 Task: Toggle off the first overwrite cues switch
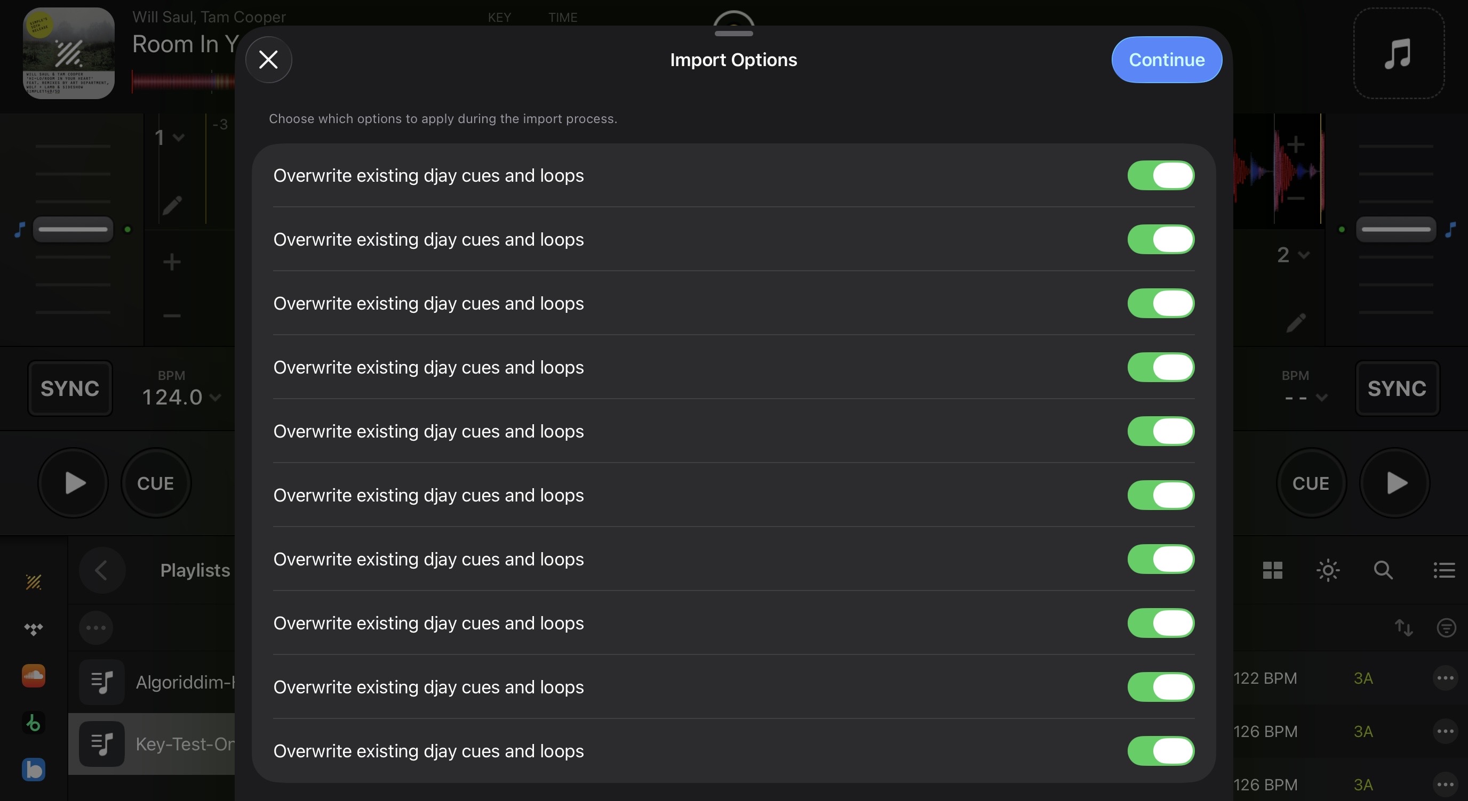(x=1160, y=175)
